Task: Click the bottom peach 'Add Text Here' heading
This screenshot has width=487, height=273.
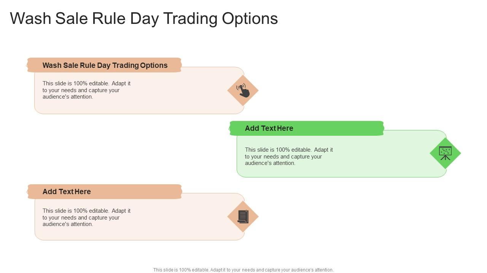Action: pos(67,191)
